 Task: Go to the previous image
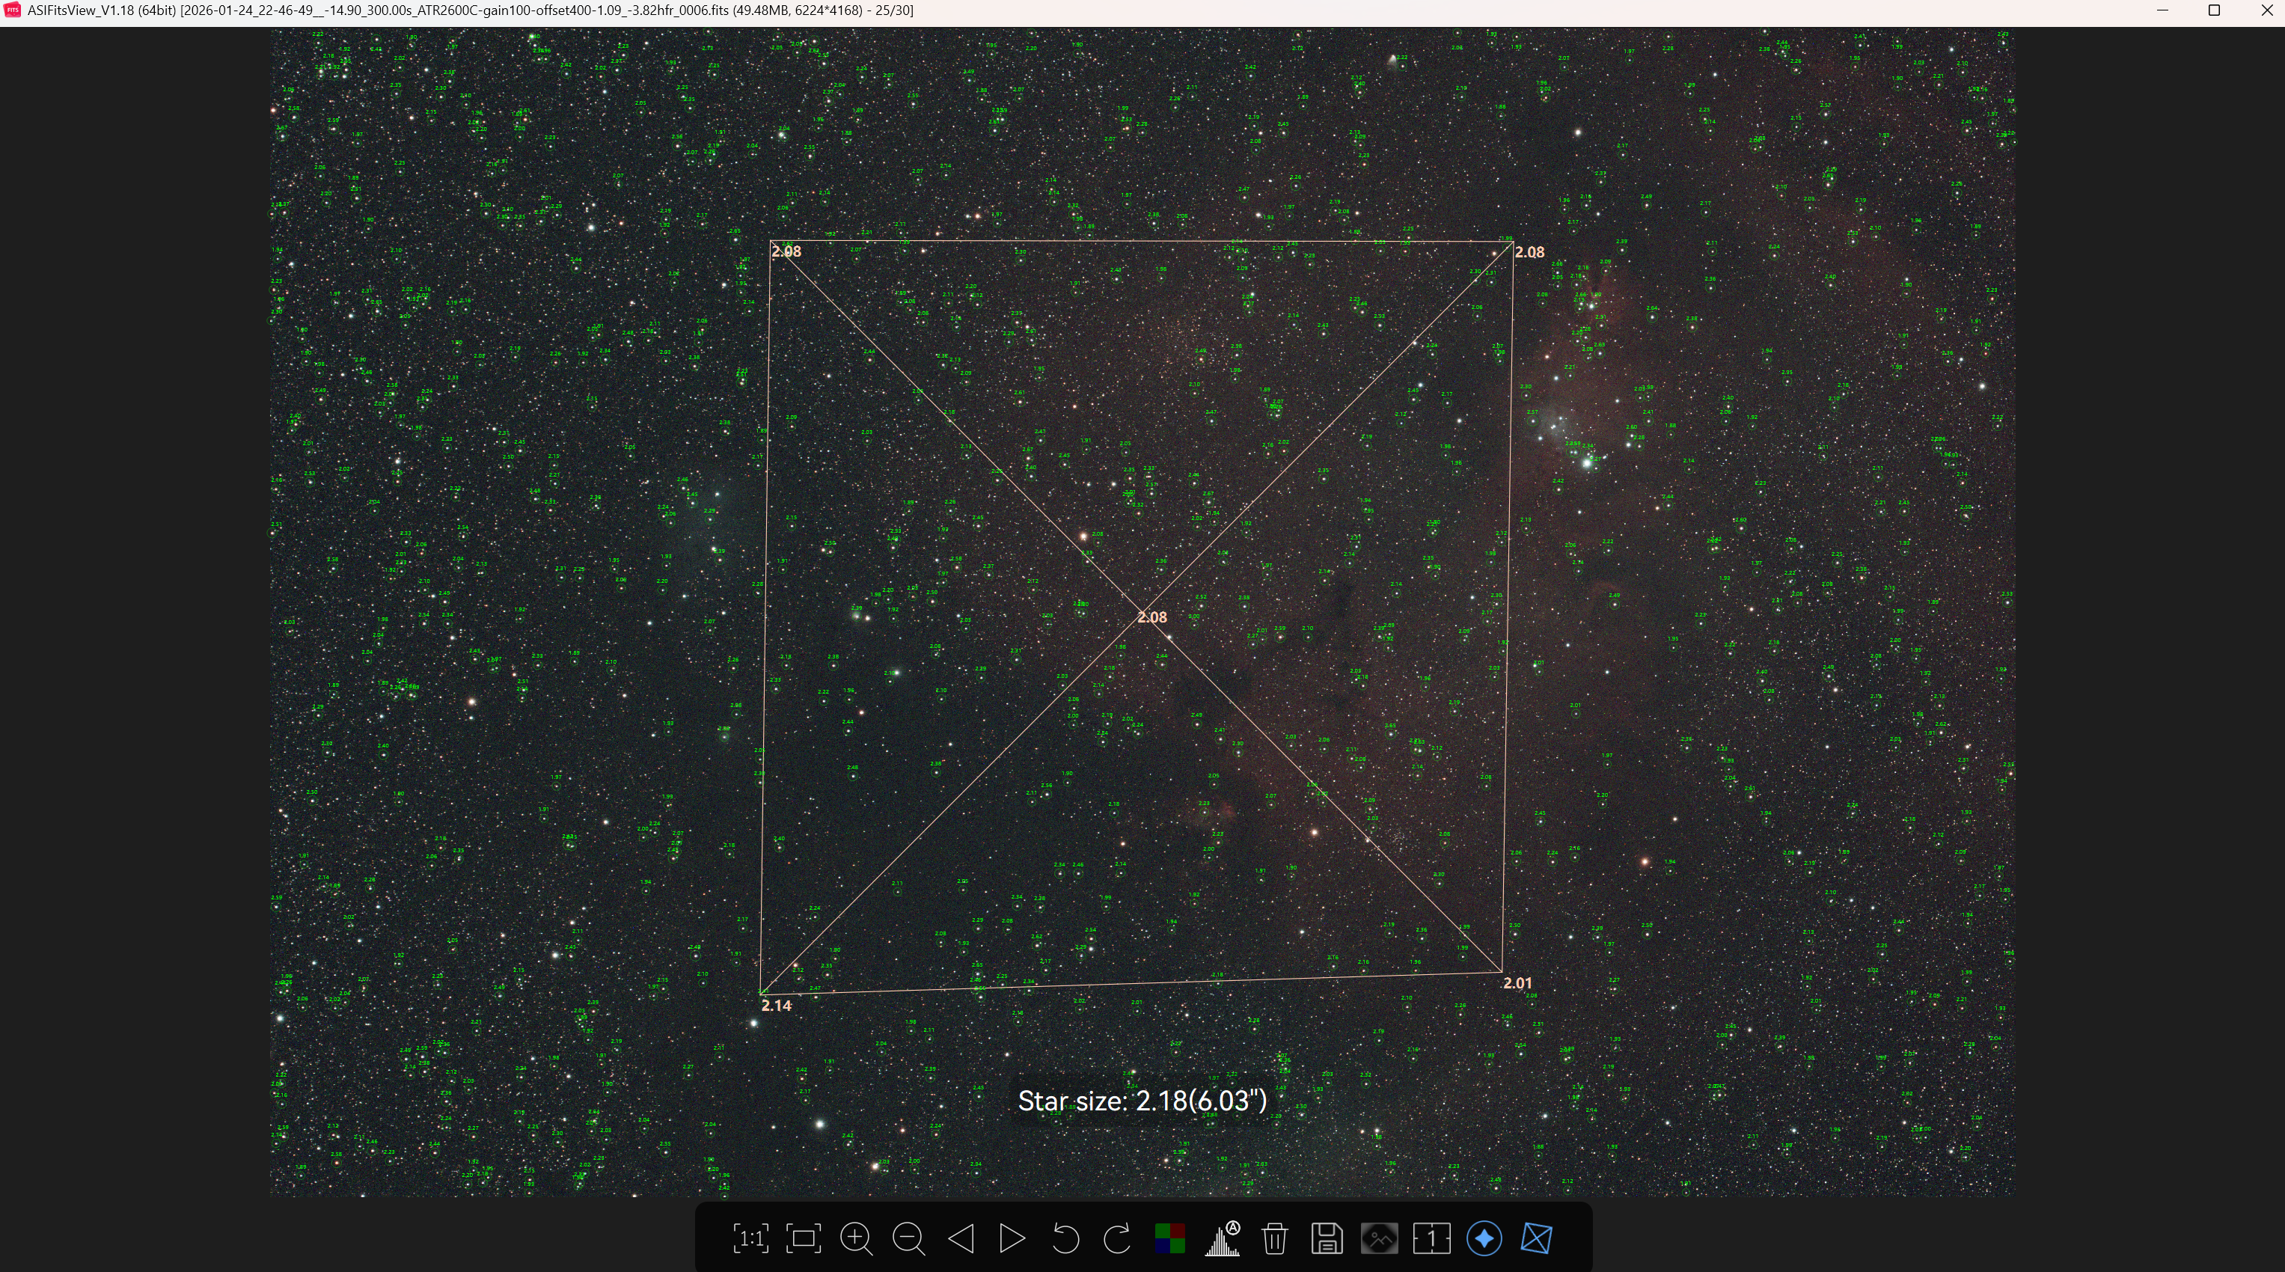pyautogui.click(x=961, y=1238)
